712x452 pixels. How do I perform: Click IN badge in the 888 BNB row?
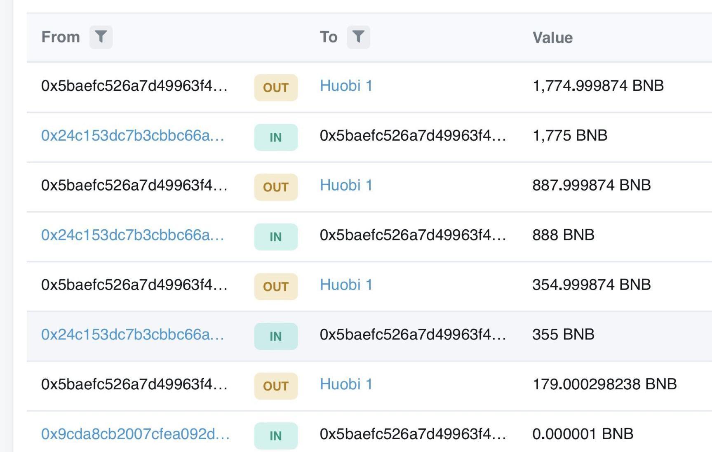(275, 237)
